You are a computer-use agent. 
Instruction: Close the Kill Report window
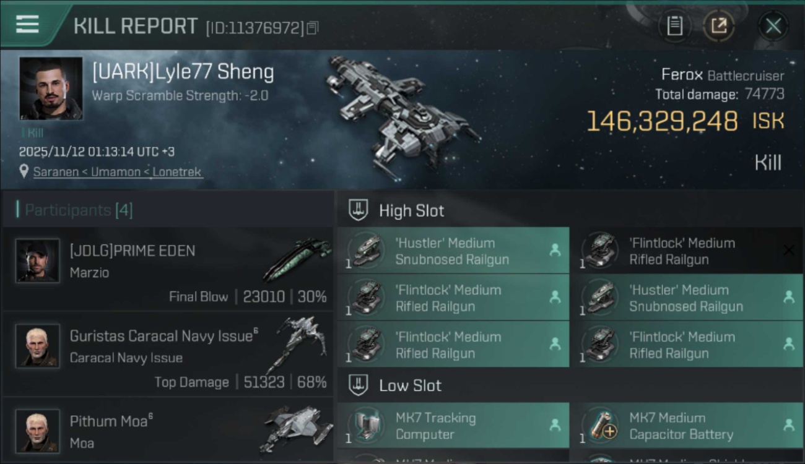[x=773, y=26]
